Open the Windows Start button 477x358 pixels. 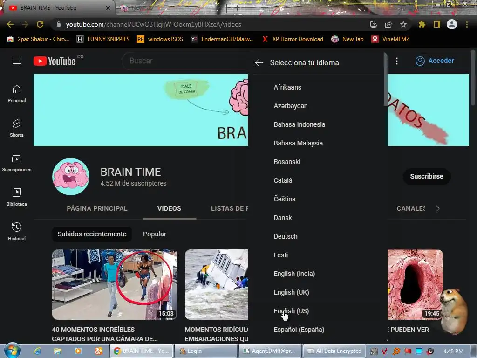click(12, 351)
